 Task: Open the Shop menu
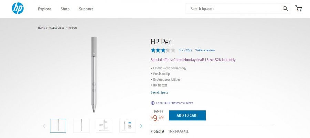[65, 9]
